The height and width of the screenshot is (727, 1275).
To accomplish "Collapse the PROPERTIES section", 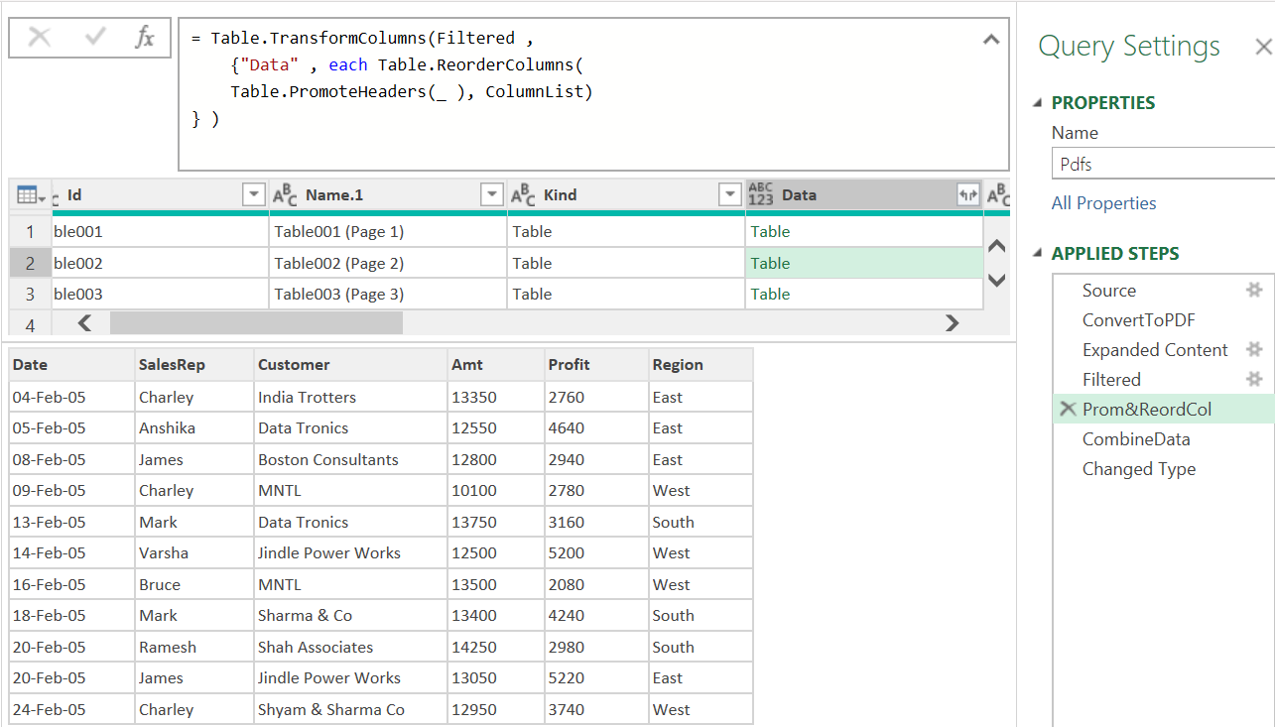I will tap(1038, 103).
